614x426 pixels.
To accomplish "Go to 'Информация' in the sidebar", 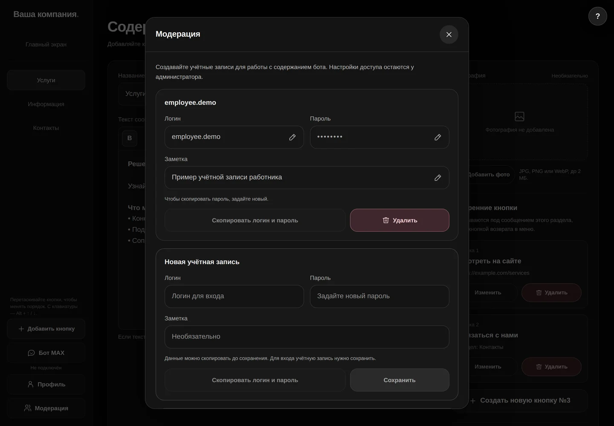I will coord(46,104).
